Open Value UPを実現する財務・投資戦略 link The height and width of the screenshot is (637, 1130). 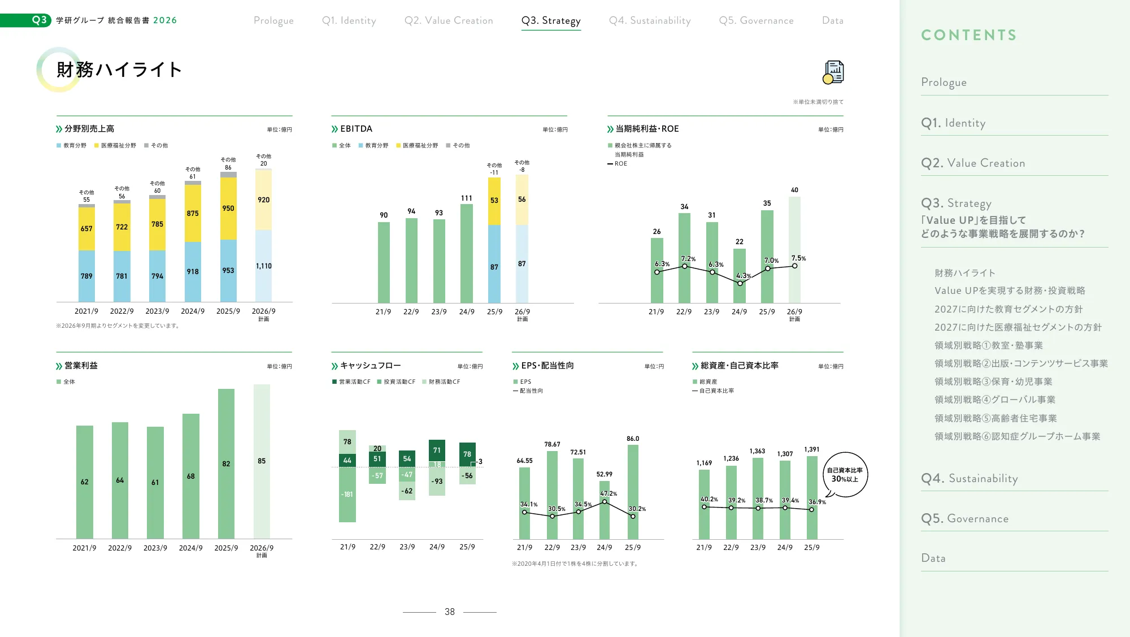(1010, 291)
